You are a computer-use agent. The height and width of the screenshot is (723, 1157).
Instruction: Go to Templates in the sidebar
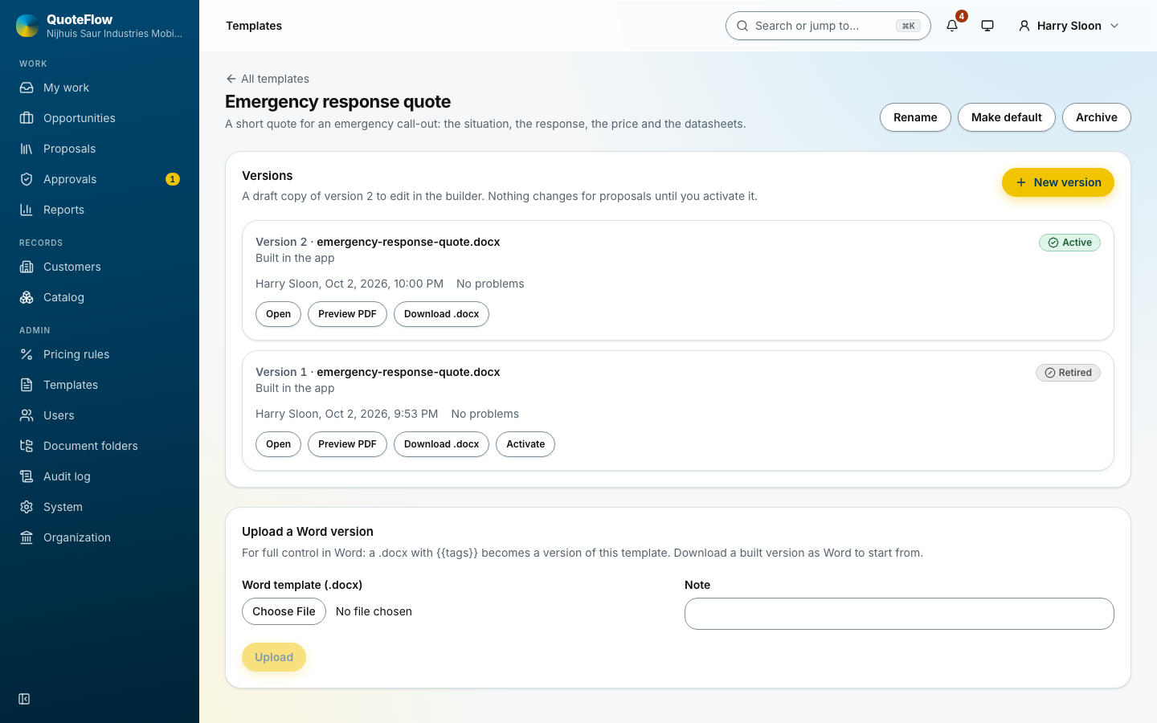[100, 385]
